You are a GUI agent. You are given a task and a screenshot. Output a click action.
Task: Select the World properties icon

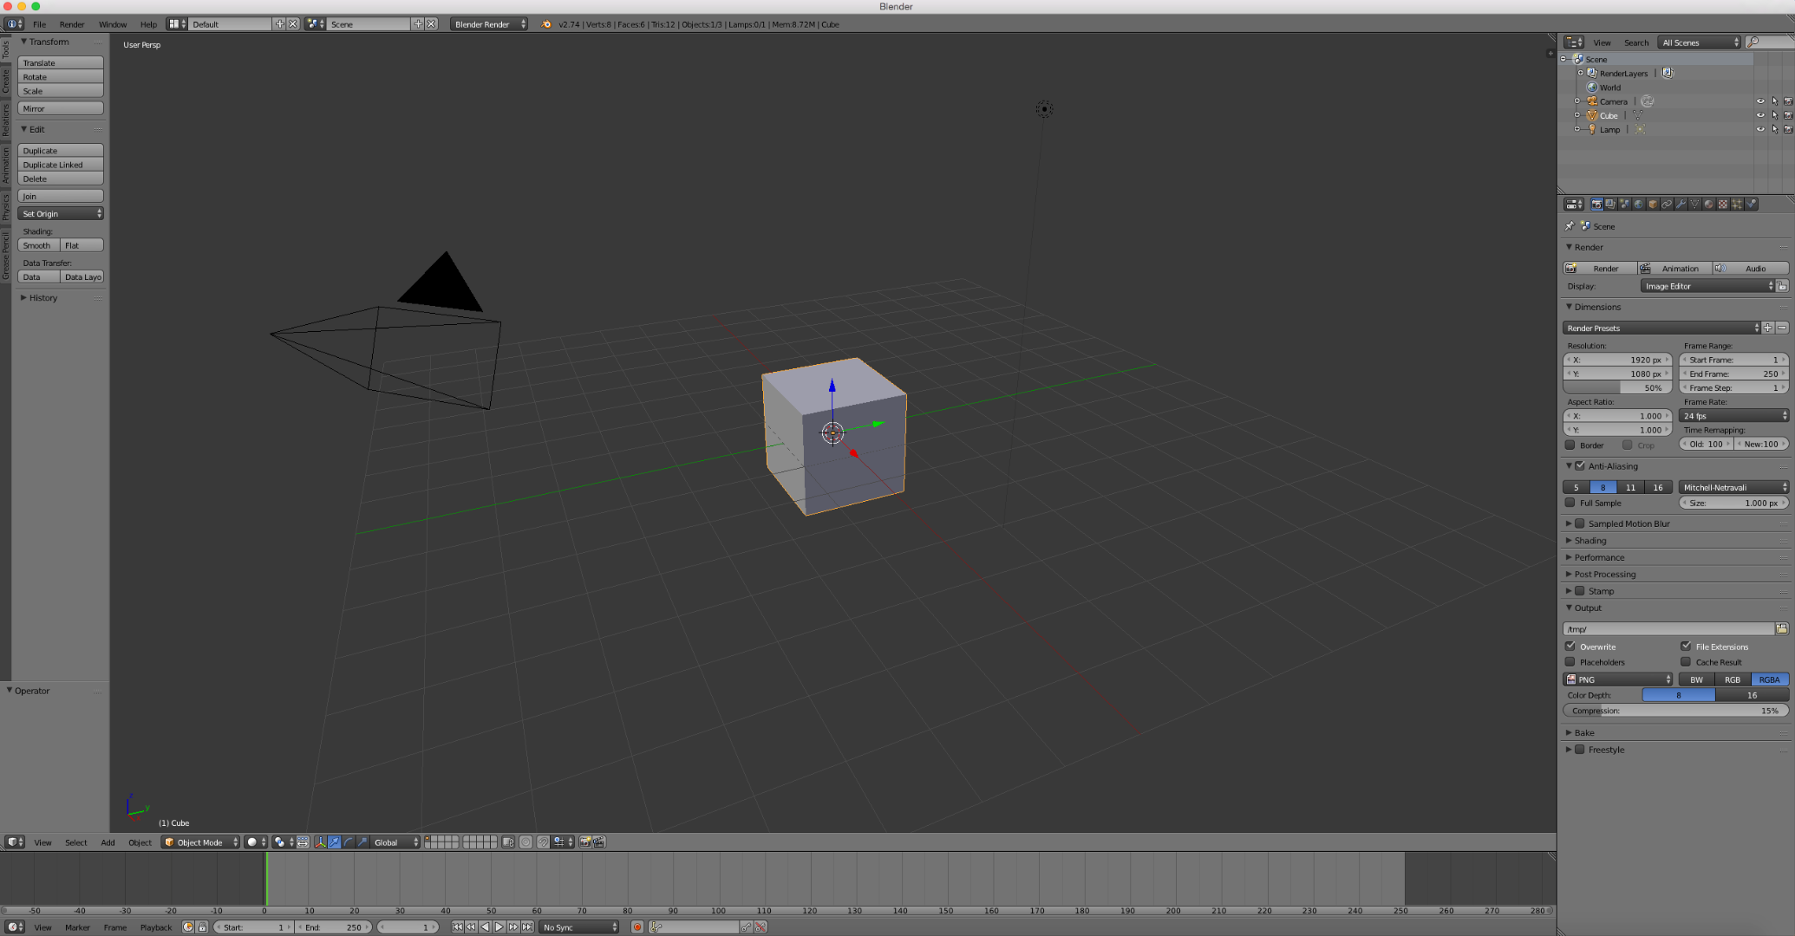pos(1639,204)
